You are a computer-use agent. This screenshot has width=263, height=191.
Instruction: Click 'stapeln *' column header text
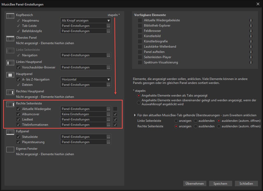tap(114, 15)
